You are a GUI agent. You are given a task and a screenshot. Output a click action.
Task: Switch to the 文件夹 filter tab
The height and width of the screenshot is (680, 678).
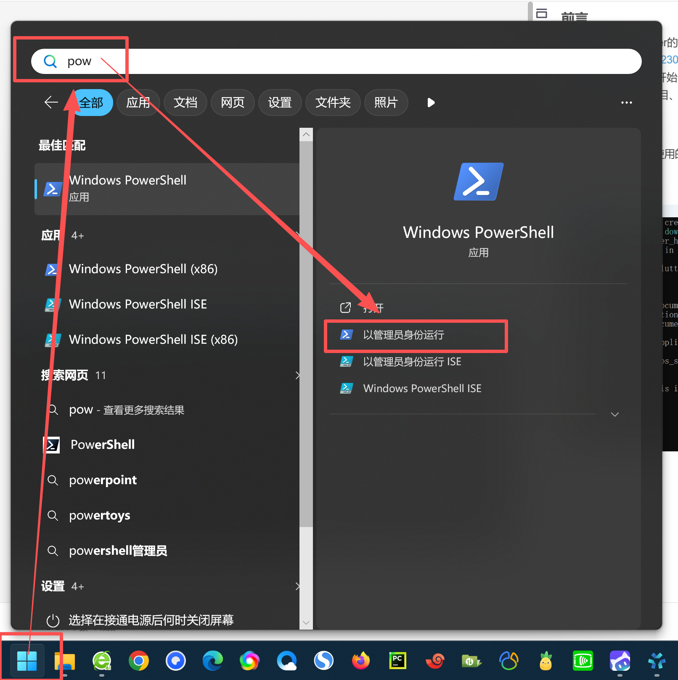[333, 103]
